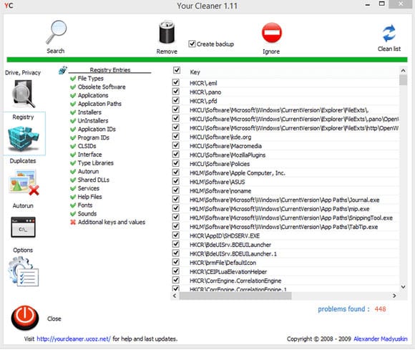Open the Drive, Privacy section icon
This screenshot has height=350, width=415.
click(x=23, y=93)
